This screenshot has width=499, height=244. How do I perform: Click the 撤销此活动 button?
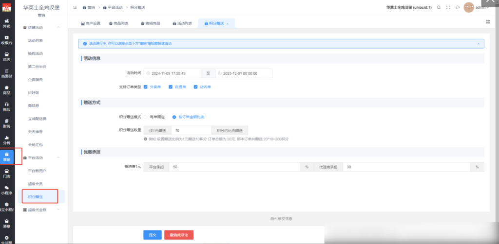pyautogui.click(x=179, y=235)
